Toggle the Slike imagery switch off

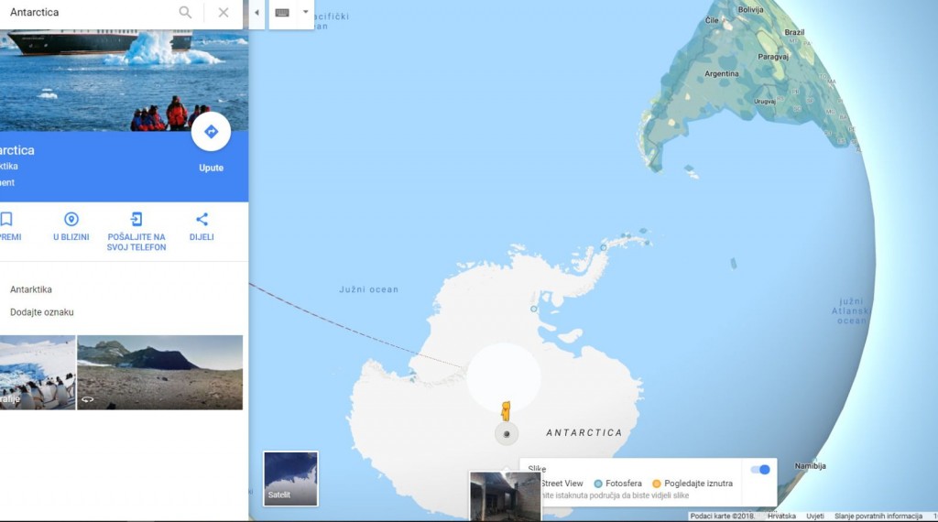coord(760,470)
